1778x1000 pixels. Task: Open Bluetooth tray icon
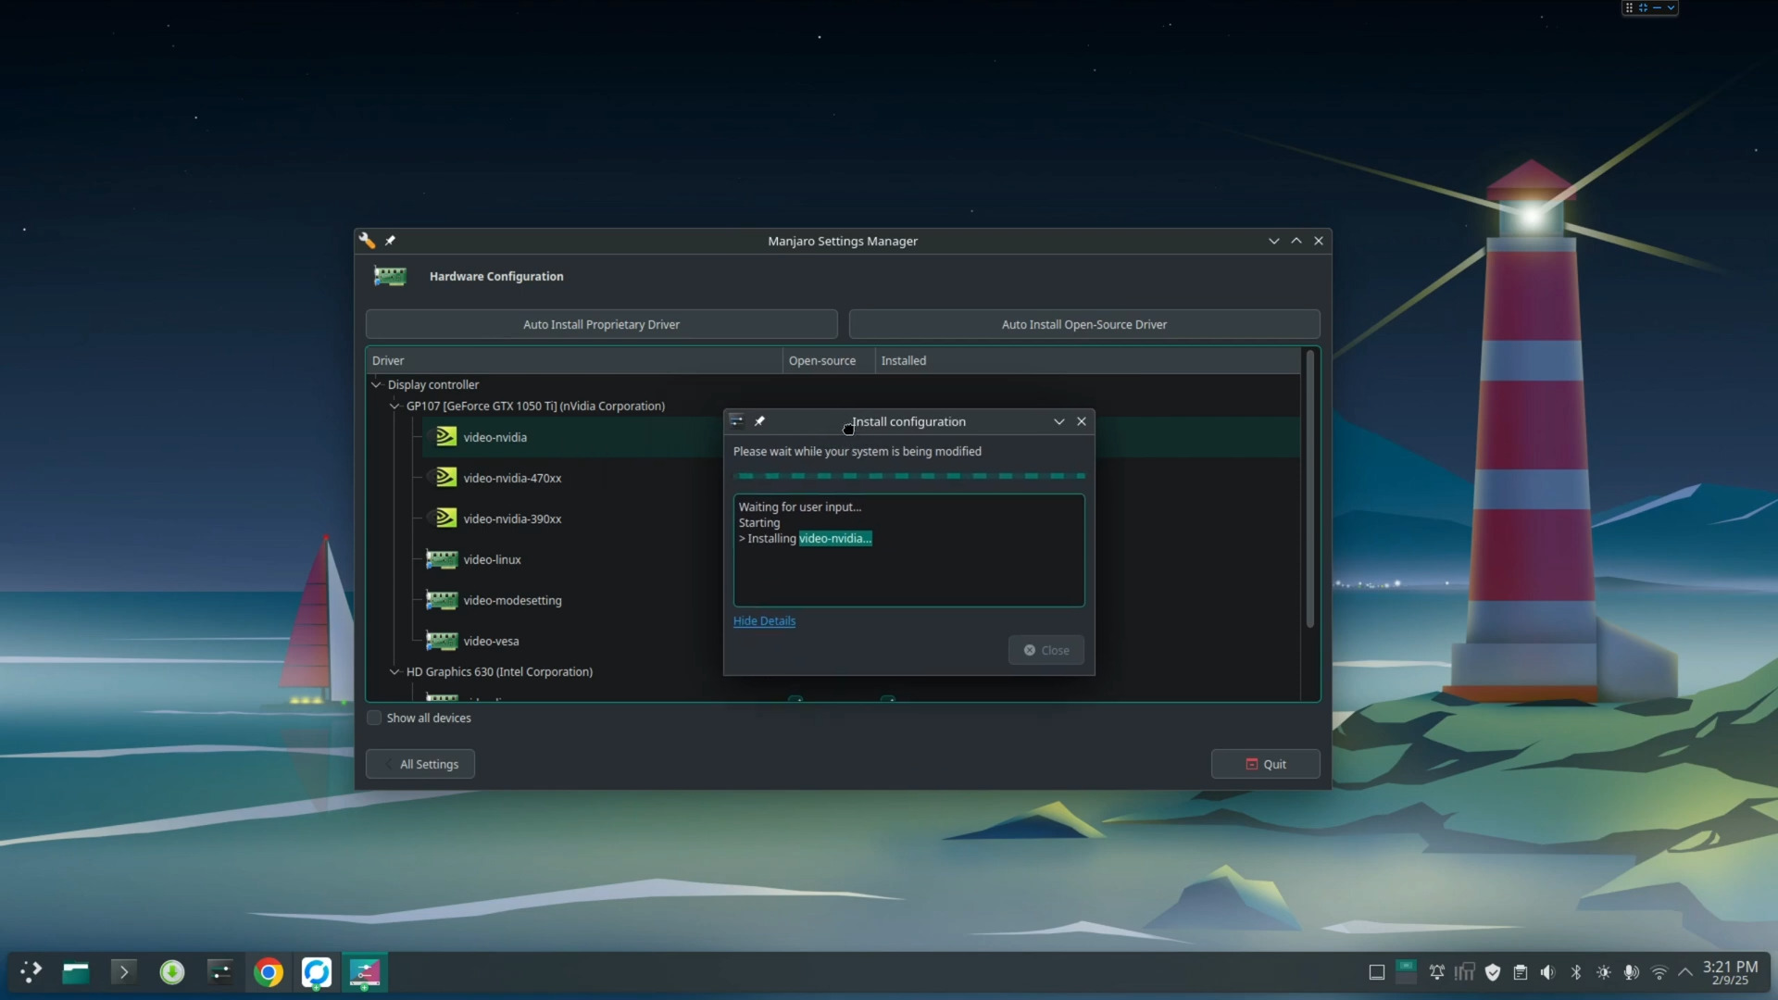tap(1576, 972)
